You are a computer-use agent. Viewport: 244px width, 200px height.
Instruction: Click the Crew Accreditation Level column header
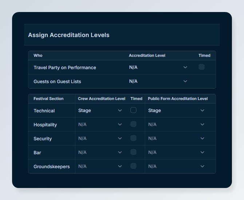102,99
